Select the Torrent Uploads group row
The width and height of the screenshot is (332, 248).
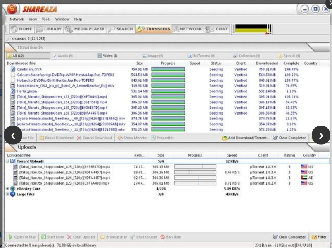[167, 161]
